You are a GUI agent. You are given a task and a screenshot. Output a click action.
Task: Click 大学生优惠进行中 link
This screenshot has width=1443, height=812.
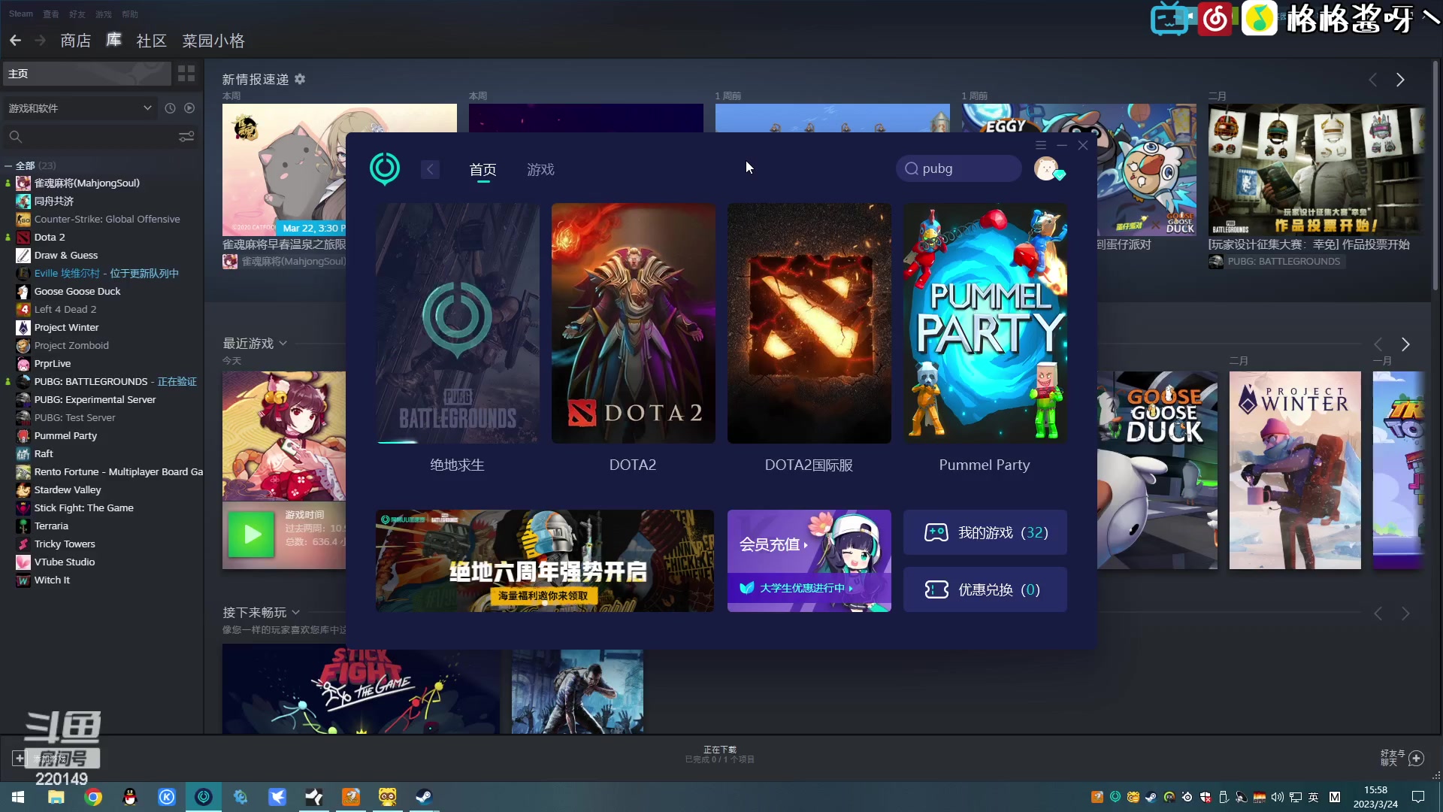coord(802,588)
